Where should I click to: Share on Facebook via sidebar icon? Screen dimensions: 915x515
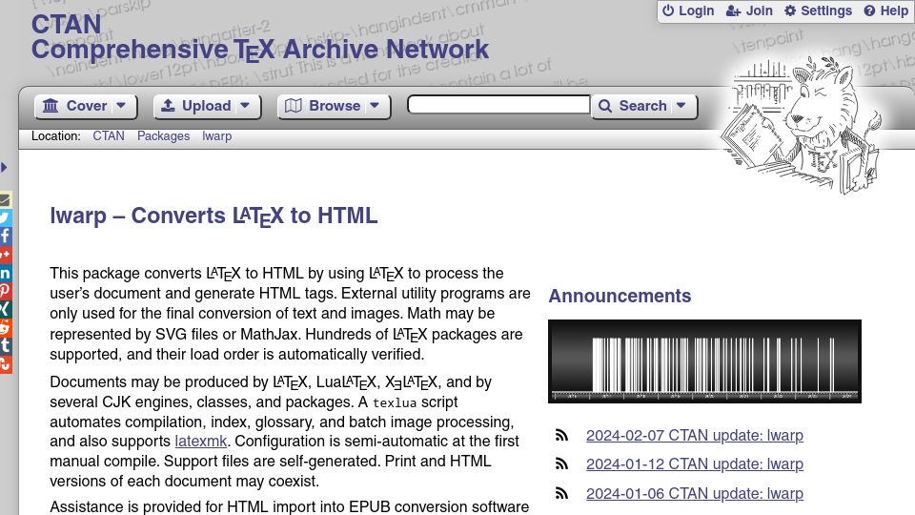(x=6, y=236)
